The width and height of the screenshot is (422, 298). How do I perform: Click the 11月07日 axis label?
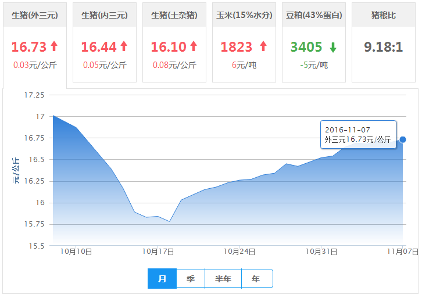click(403, 252)
